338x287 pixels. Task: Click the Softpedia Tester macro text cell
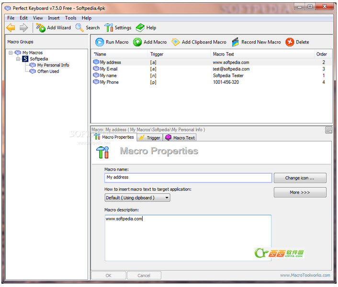228,76
